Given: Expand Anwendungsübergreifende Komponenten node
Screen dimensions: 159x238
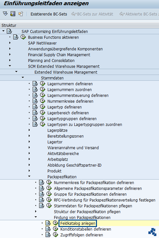Looking at the screenshot, I should 10,49.
